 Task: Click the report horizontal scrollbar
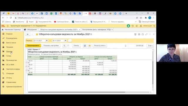[x=76, y=92]
